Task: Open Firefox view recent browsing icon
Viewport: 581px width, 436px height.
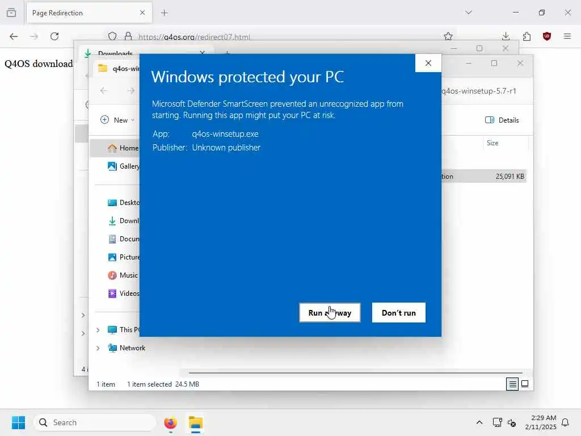Action: (11, 13)
